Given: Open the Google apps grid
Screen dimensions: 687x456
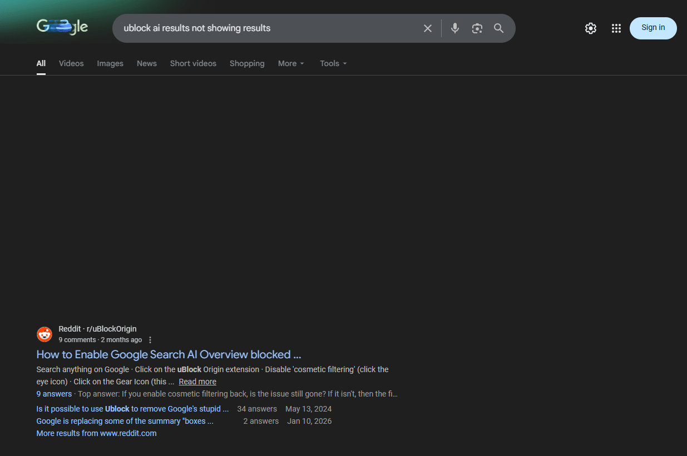Looking at the screenshot, I should [x=616, y=28].
